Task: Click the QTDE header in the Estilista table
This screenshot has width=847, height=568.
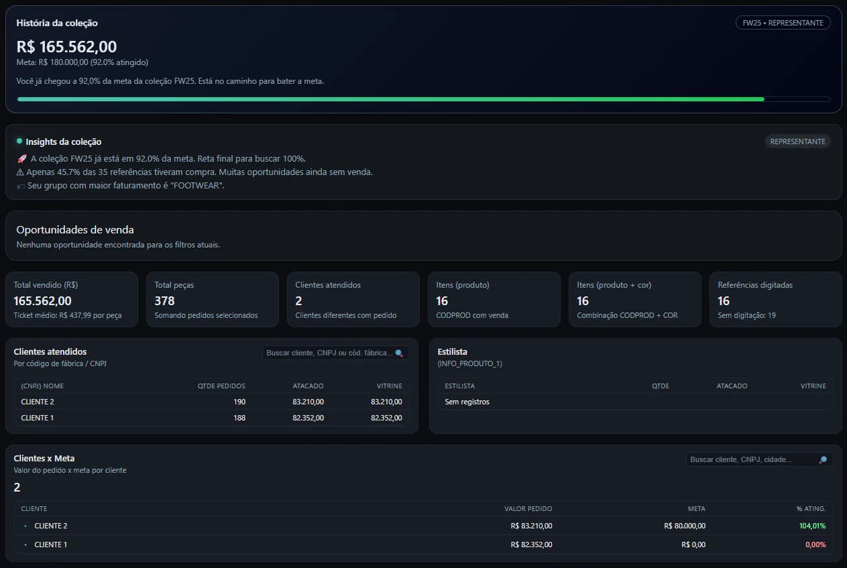Action: point(661,386)
